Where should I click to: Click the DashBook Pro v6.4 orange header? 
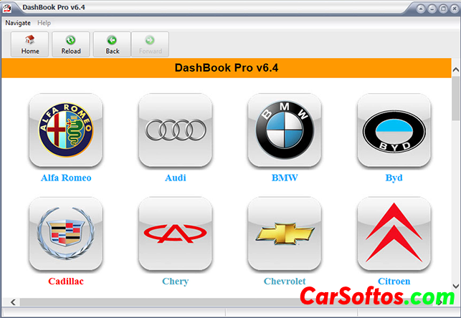pos(226,69)
